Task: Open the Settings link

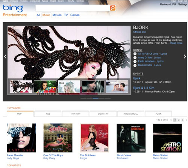Action: coord(183,5)
